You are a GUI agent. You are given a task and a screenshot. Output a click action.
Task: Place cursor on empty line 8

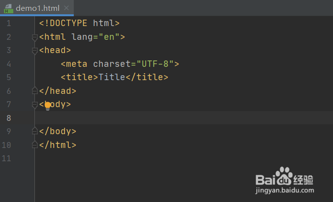tap(148, 117)
